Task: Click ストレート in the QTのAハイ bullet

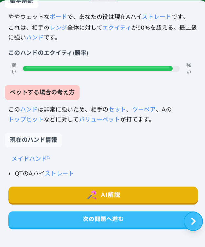Action: (59, 173)
